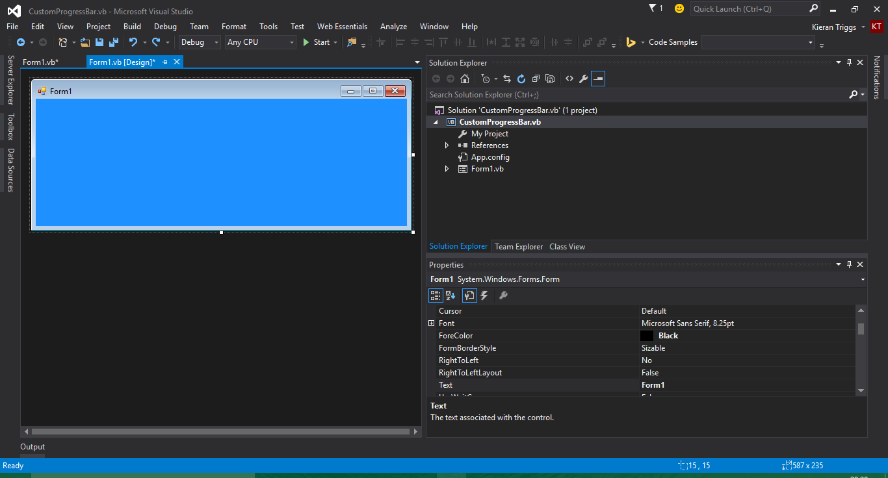The image size is (888, 478).
Task: Click the Bing Code Samples icon
Action: tap(631, 42)
